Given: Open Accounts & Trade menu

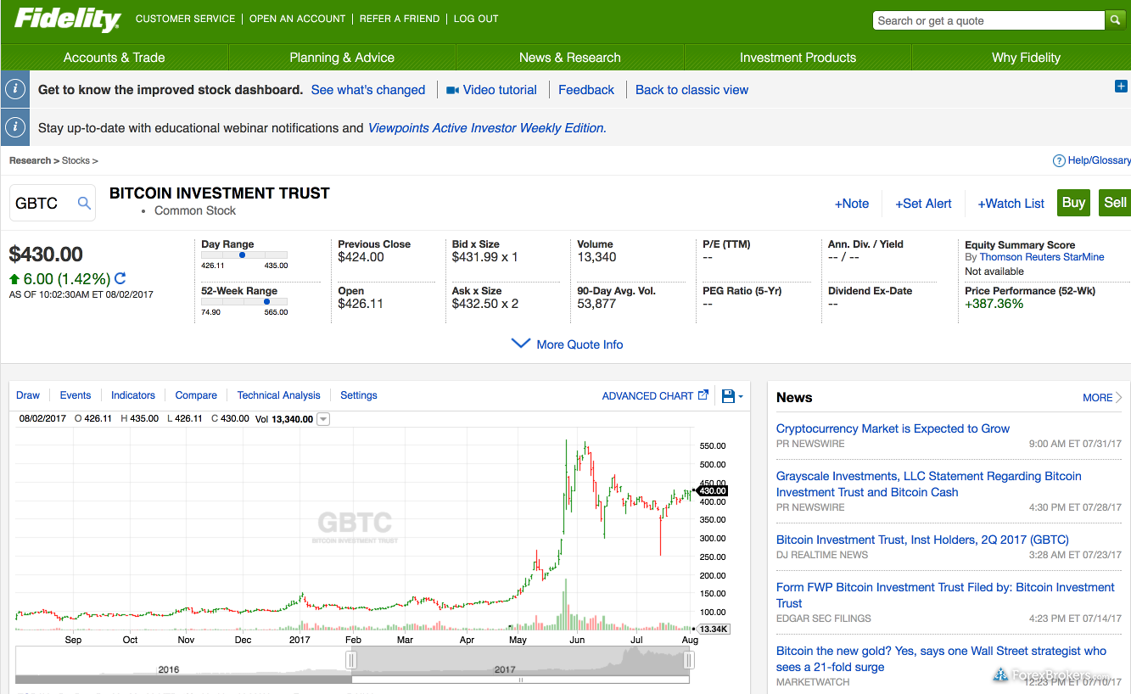Looking at the screenshot, I should (x=115, y=58).
